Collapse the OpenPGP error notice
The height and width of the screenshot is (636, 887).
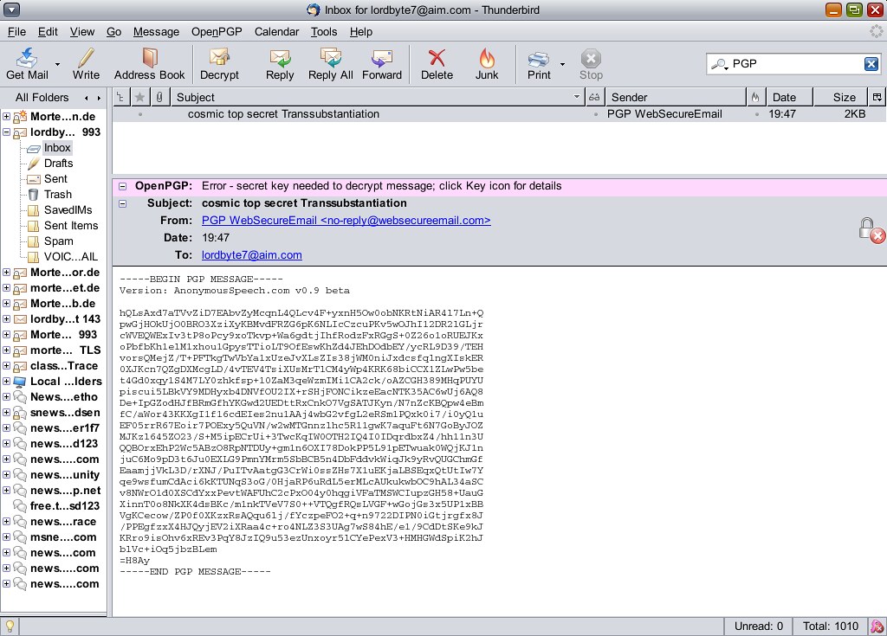click(x=120, y=186)
